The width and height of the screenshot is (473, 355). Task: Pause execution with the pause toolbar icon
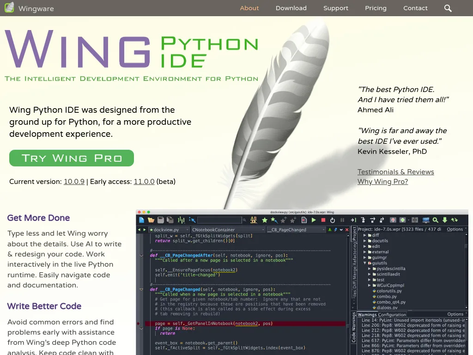(x=342, y=220)
